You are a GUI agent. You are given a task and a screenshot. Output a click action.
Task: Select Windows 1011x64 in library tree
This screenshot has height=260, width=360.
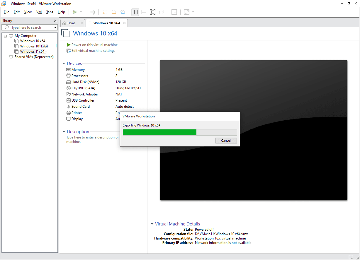pyautogui.click(x=34, y=46)
